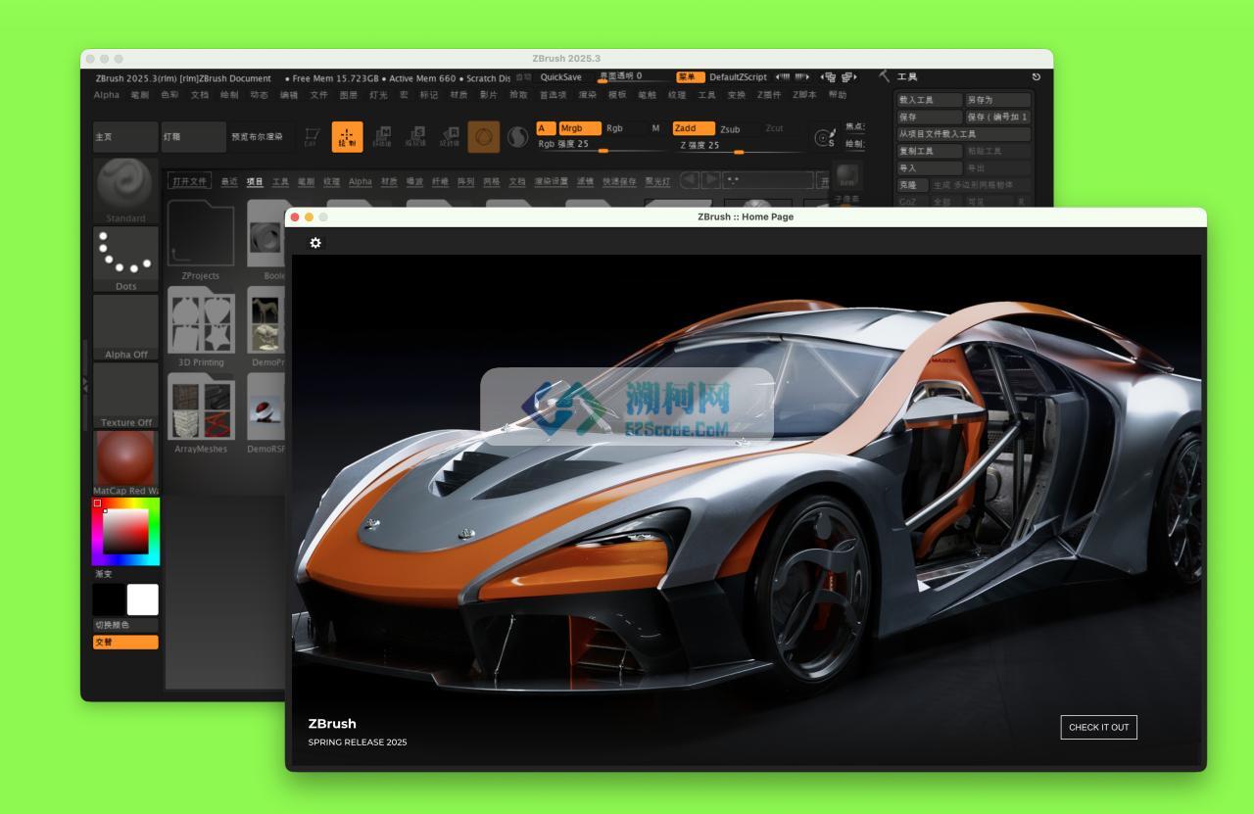Viewport: 1254px width, 814px height.
Task: Select the Edit mode icon in ZBrush toolbar
Action: (312, 137)
